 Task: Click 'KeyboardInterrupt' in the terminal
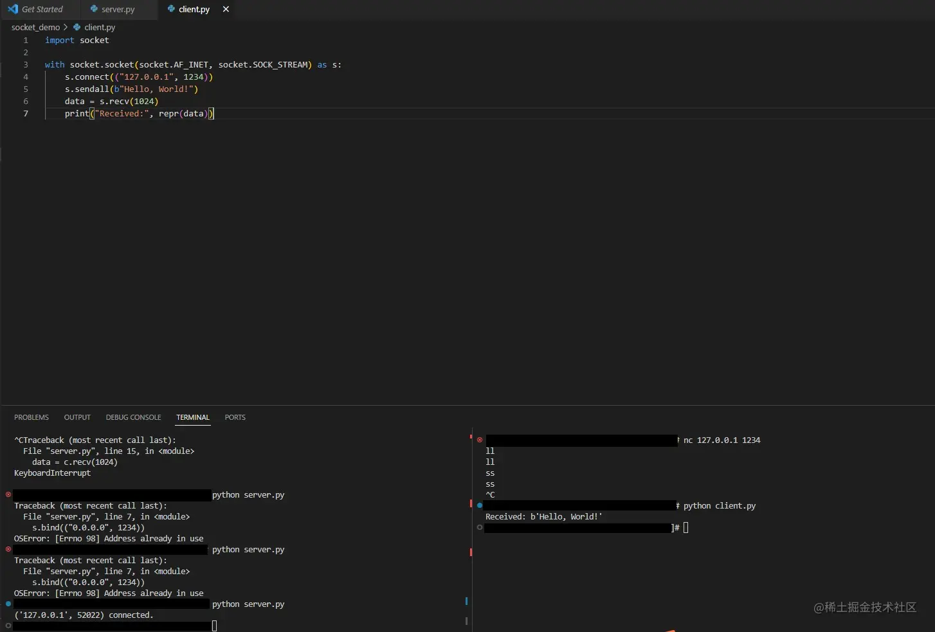(x=52, y=473)
